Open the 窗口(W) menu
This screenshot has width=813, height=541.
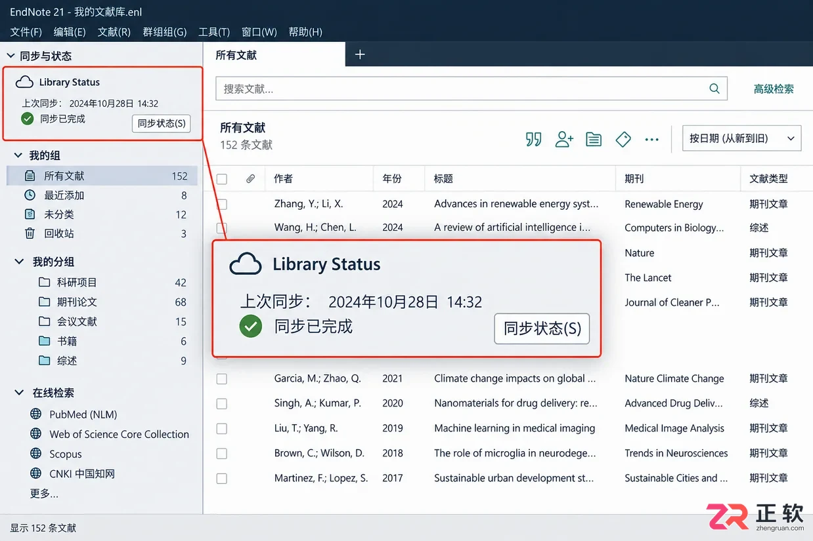[x=259, y=31]
